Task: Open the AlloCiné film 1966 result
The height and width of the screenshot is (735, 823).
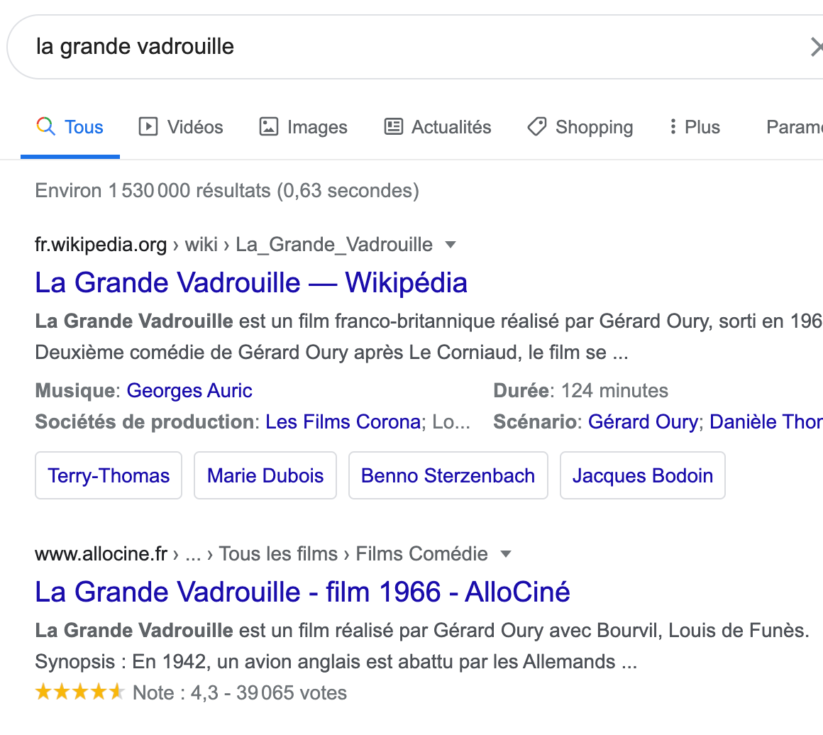Action: tap(302, 592)
